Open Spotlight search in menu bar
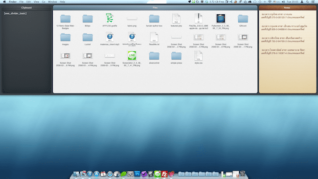 307,2
